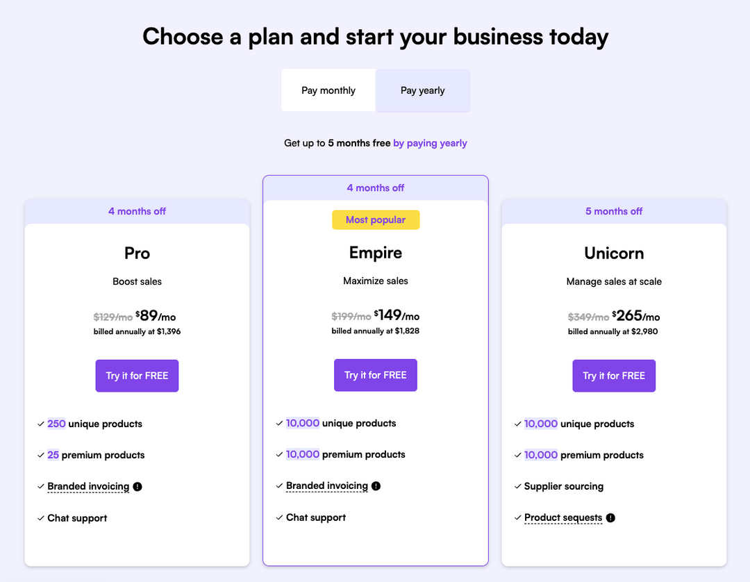Click the 'by paying yearly' link

click(430, 142)
